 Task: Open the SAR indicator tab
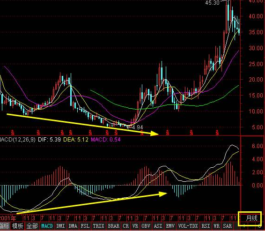[228, 226]
